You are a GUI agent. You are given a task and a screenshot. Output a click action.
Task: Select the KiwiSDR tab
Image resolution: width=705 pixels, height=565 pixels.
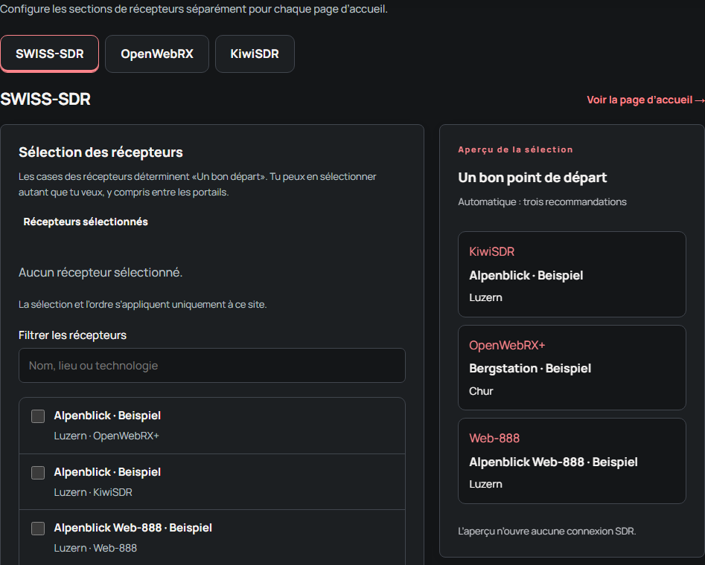[x=255, y=54]
